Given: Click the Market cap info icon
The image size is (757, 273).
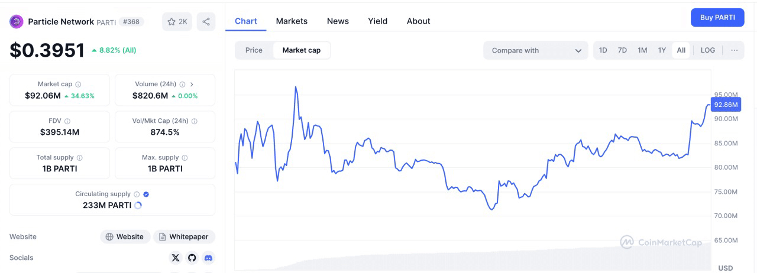Looking at the screenshot, I should [x=78, y=84].
